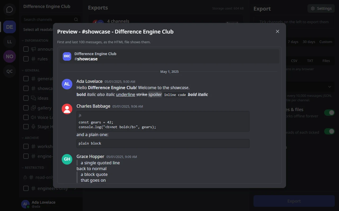This screenshot has width=339, height=211.
Task: Open the Settings button
Action: pyautogui.click(x=321, y=8)
